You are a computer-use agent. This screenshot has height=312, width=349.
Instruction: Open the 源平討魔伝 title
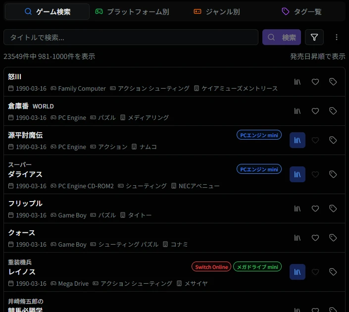click(x=25, y=135)
